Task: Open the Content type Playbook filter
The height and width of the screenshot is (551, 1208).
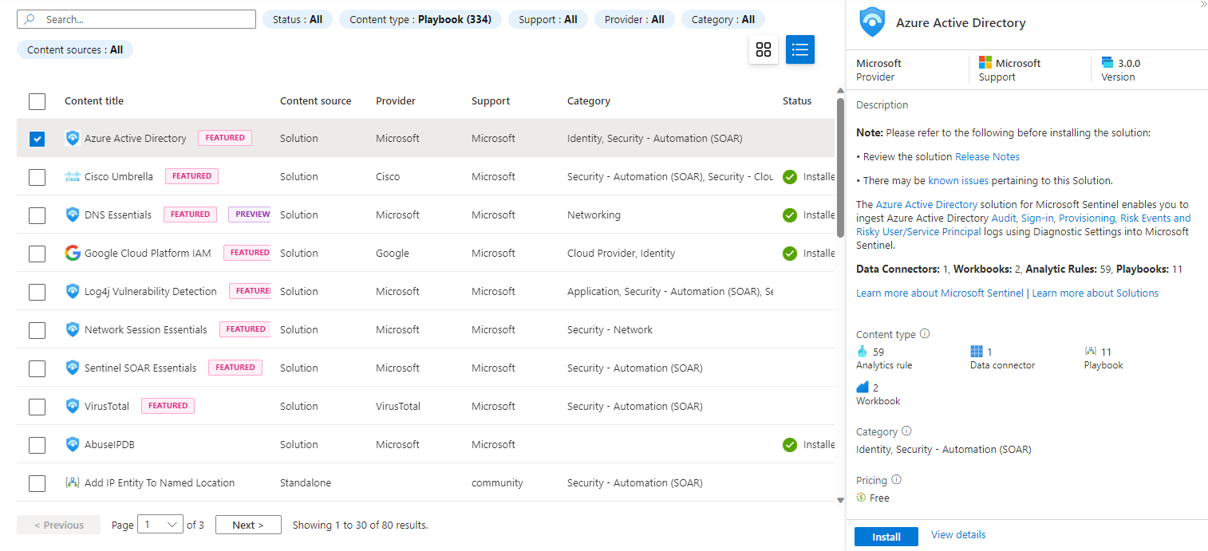Action: tap(420, 19)
